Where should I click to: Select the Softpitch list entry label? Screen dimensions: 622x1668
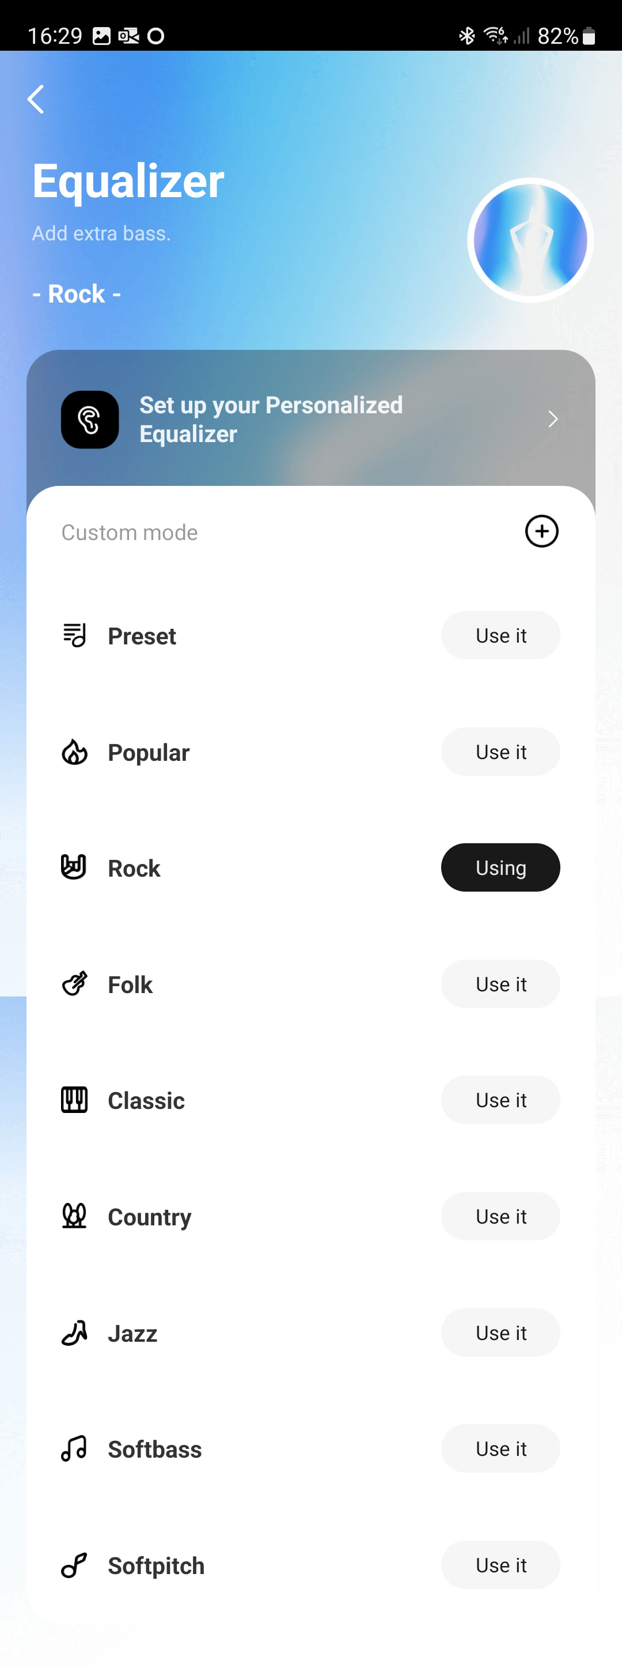point(156,1565)
